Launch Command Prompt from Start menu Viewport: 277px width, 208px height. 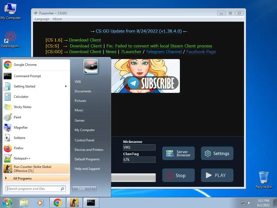(x=36, y=76)
